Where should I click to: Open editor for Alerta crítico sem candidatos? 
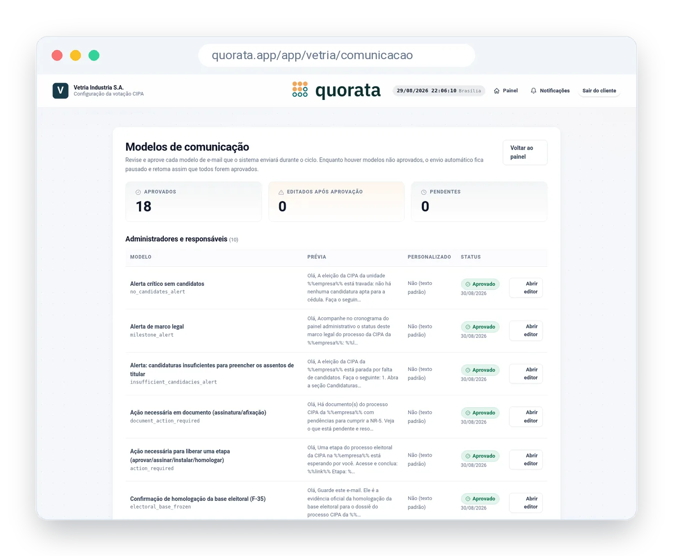(x=526, y=288)
